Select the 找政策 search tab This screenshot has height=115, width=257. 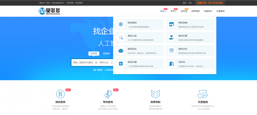point(94,53)
